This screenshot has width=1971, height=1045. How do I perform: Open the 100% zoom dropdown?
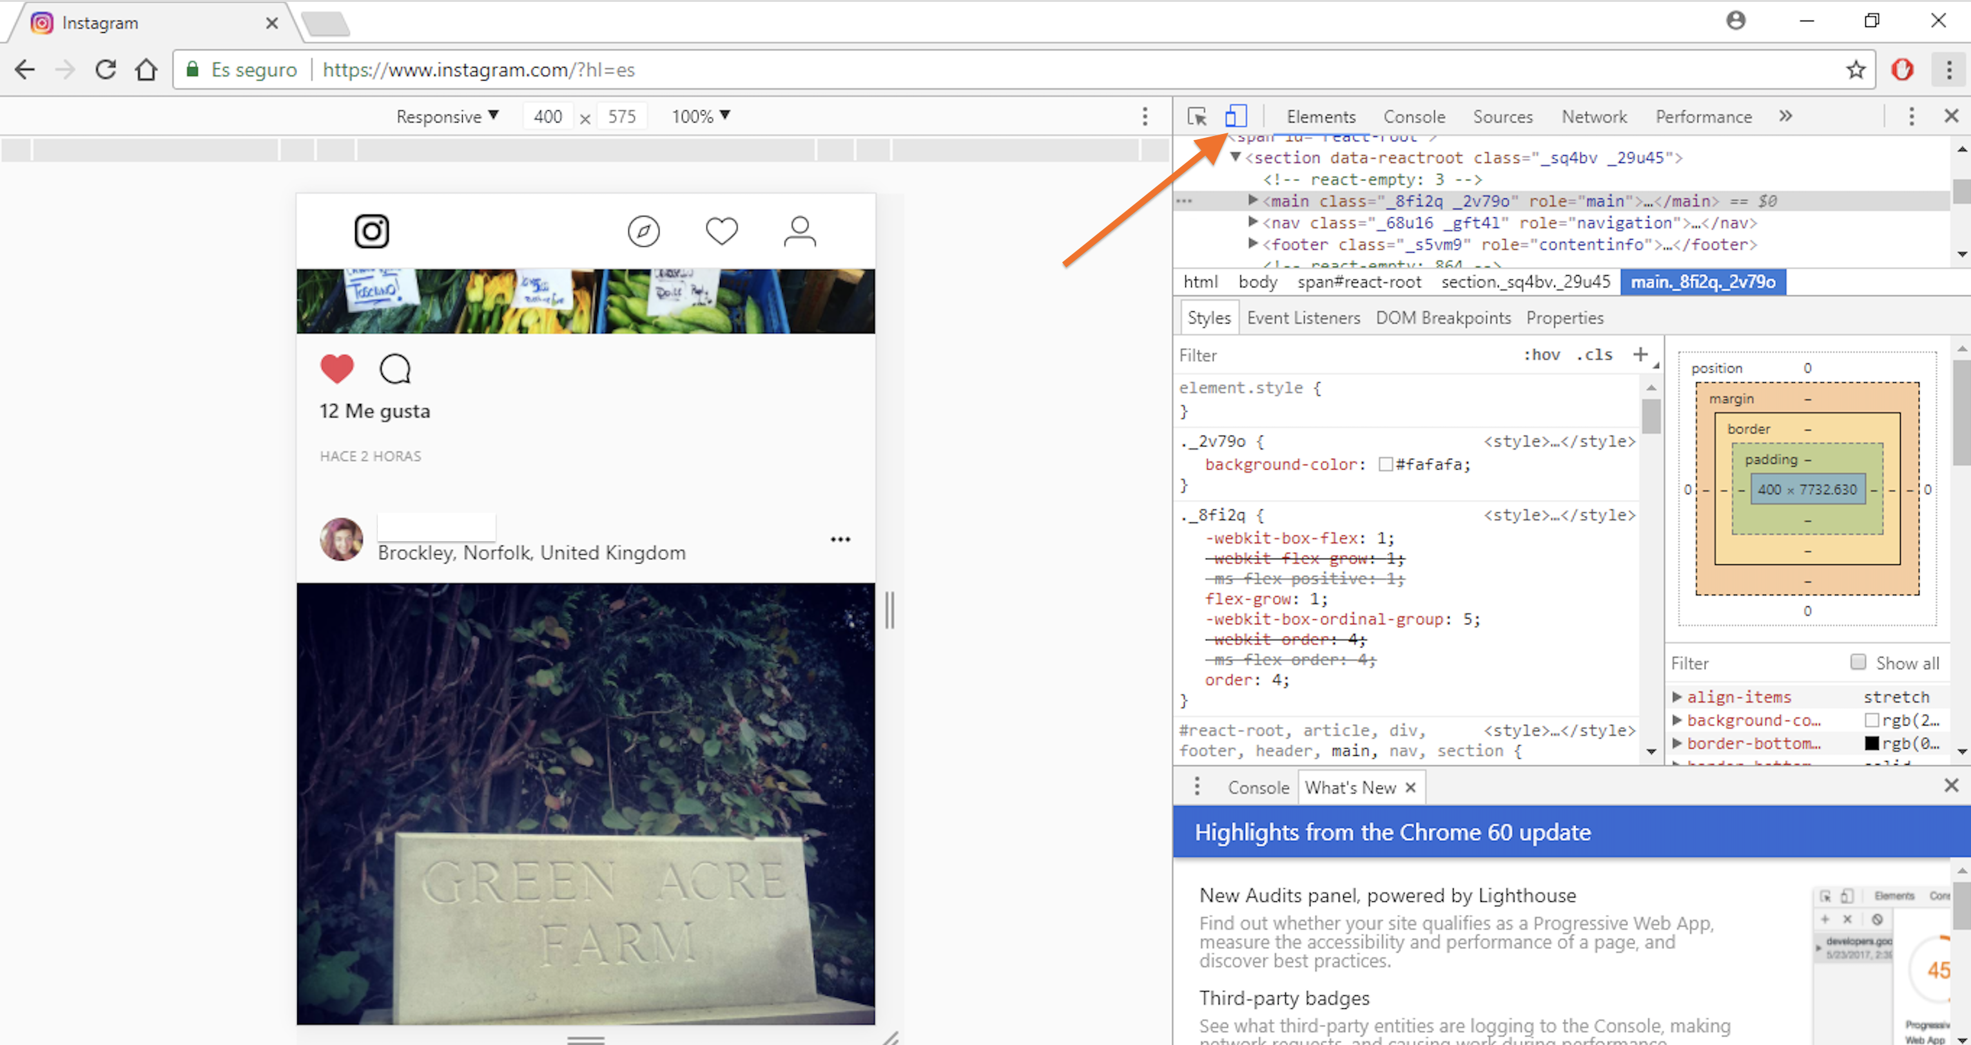coord(701,116)
